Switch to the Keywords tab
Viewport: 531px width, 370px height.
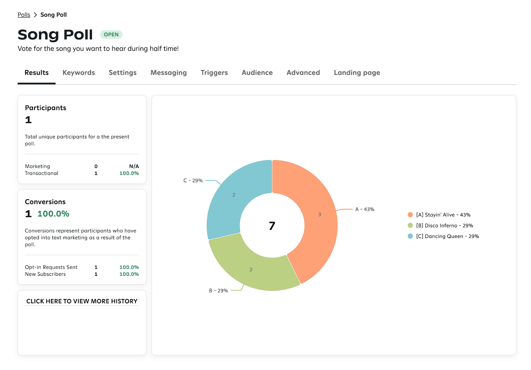(79, 73)
